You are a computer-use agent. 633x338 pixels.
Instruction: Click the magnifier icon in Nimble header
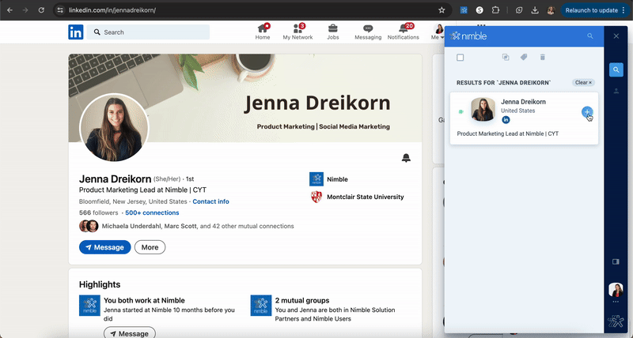pyautogui.click(x=589, y=36)
